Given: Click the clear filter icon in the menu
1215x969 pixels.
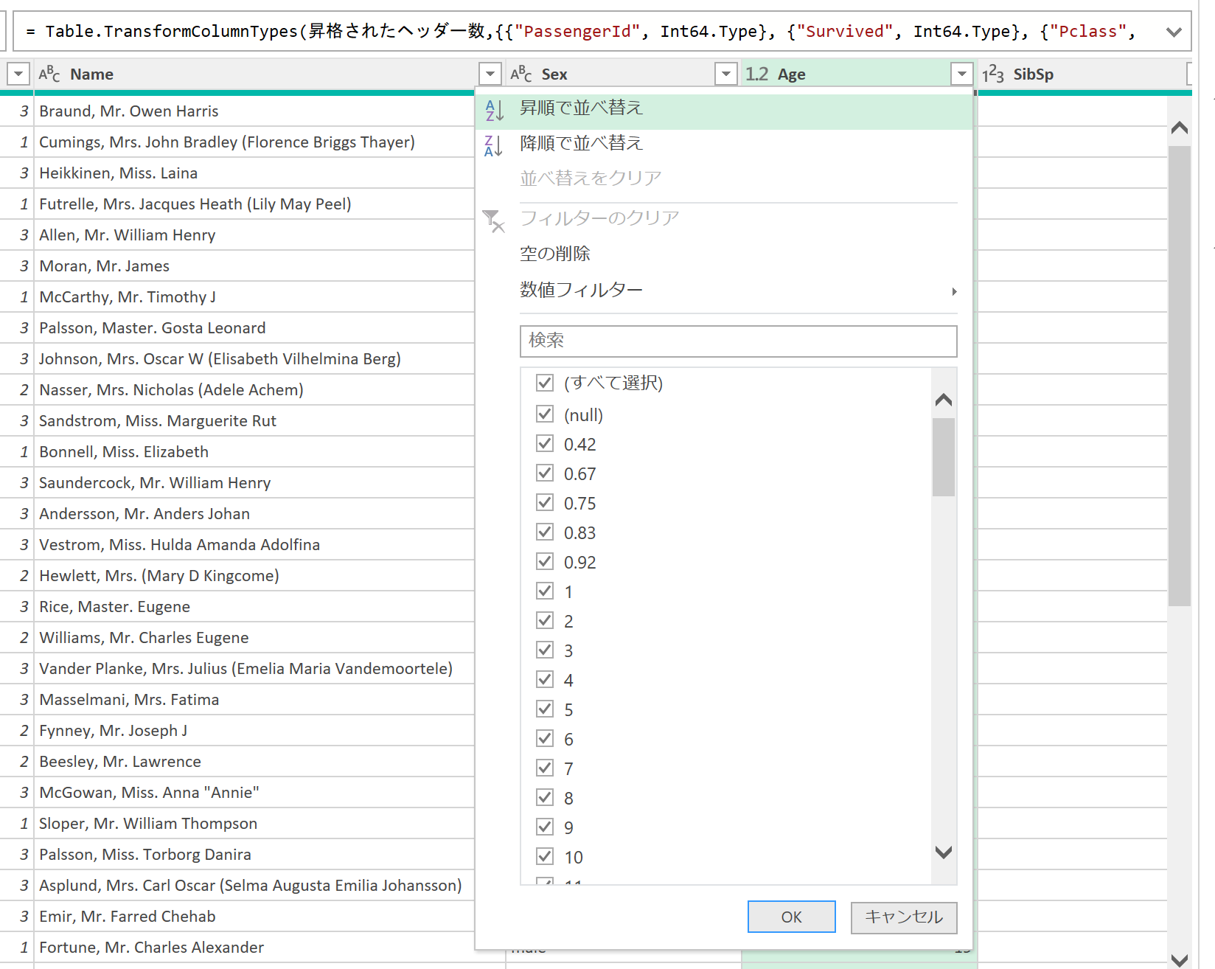Looking at the screenshot, I should [x=493, y=218].
